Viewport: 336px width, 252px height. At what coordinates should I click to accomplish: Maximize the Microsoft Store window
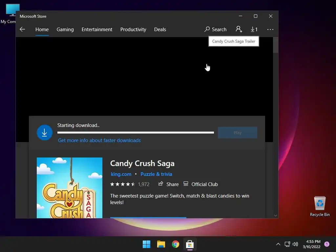[255, 16]
